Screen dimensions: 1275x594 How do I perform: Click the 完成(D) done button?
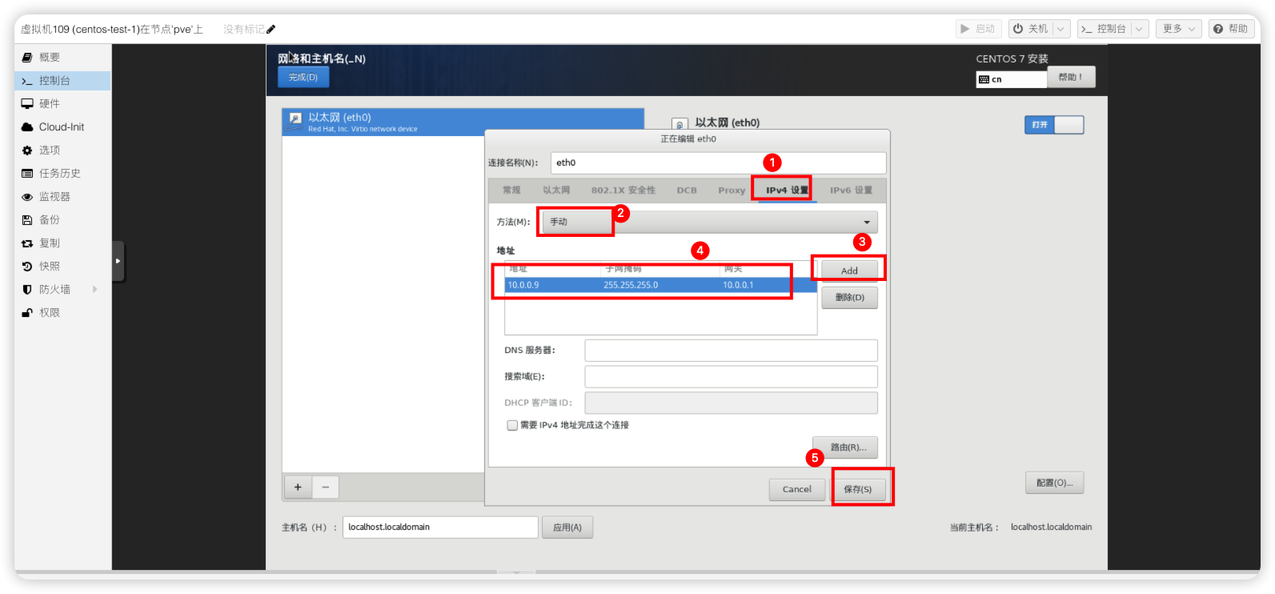click(x=303, y=78)
